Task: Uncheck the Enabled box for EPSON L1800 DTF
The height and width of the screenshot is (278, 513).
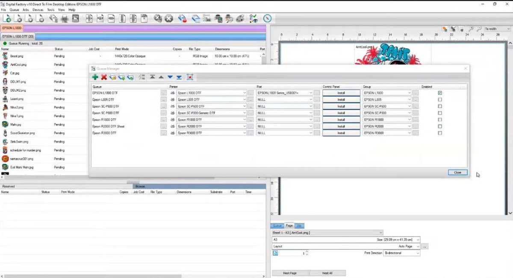Action: point(440,93)
